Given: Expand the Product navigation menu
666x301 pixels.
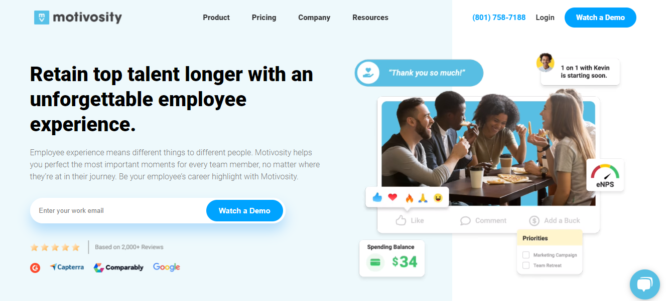Looking at the screenshot, I should click(x=216, y=18).
